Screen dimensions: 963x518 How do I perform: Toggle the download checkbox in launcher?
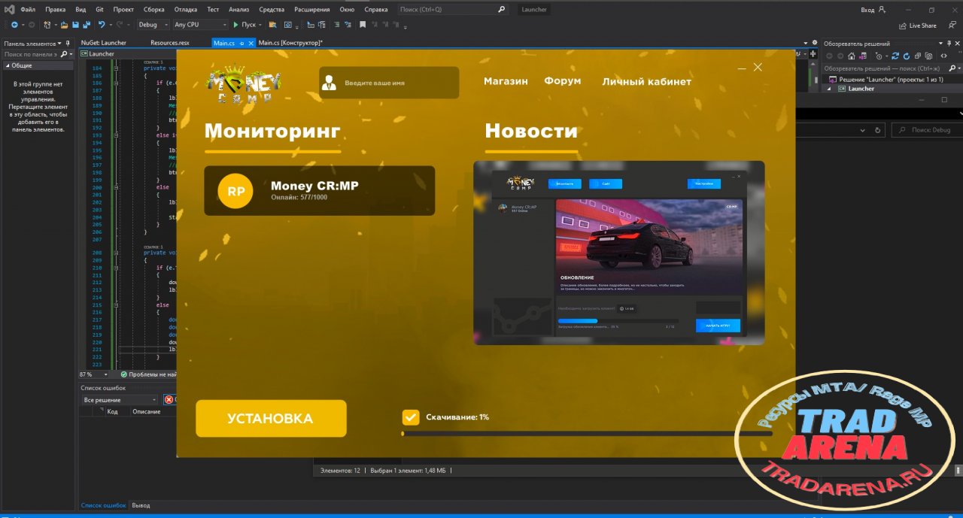pyautogui.click(x=411, y=417)
